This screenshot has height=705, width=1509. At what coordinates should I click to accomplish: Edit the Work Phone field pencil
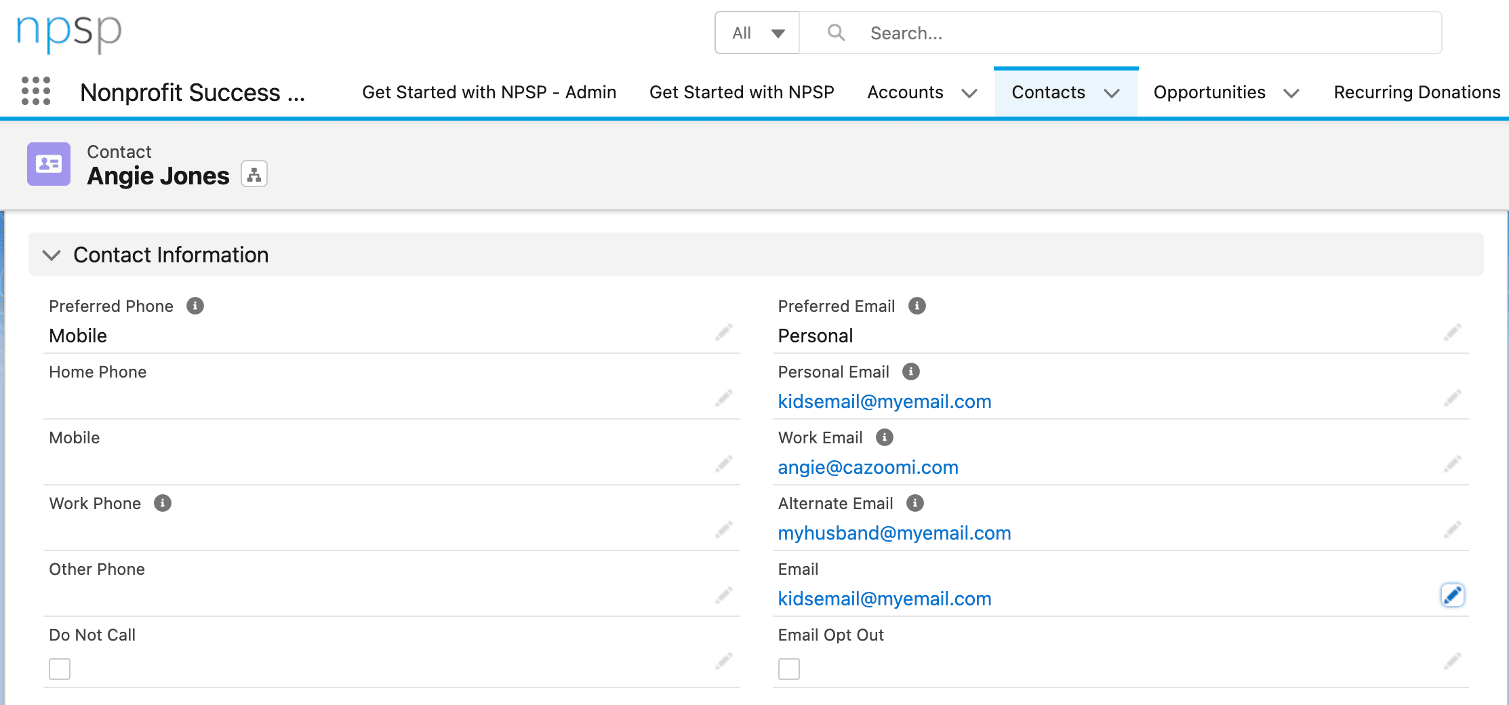tap(724, 529)
